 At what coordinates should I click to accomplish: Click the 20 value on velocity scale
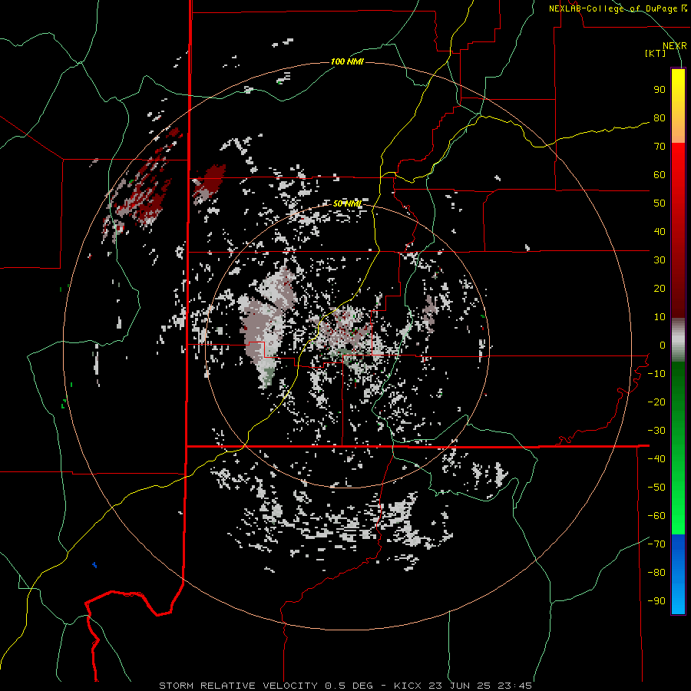pyautogui.click(x=660, y=288)
